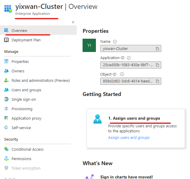Screen dimensions: 190x179
Task: Click the Roles and administrators icon
Action: [6, 80]
